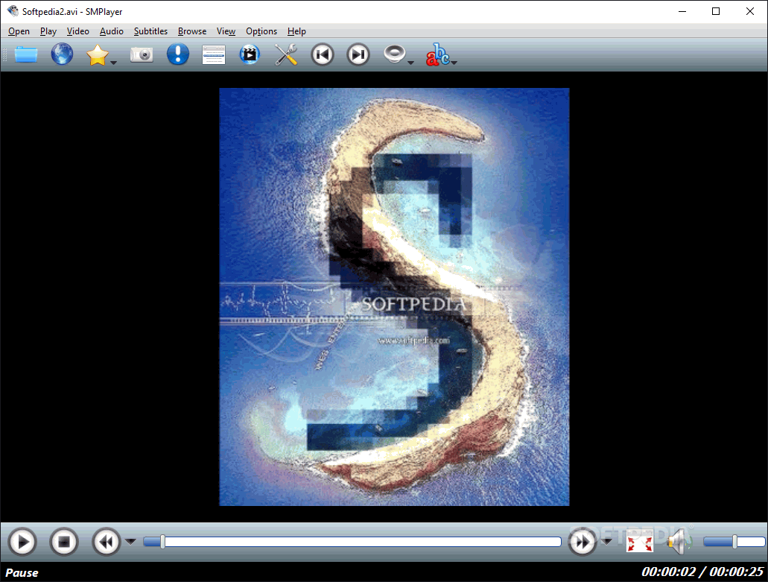Open the Help menu
This screenshot has width=768, height=582.
(x=296, y=31)
